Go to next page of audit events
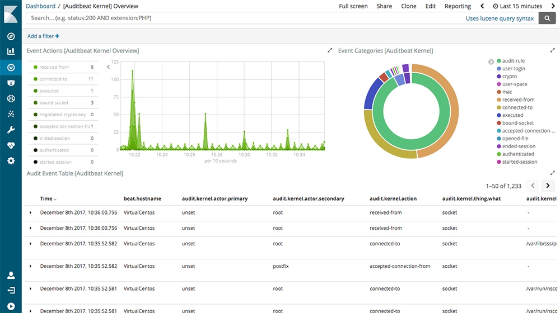Viewport: 560px width, 313px height. (x=548, y=186)
